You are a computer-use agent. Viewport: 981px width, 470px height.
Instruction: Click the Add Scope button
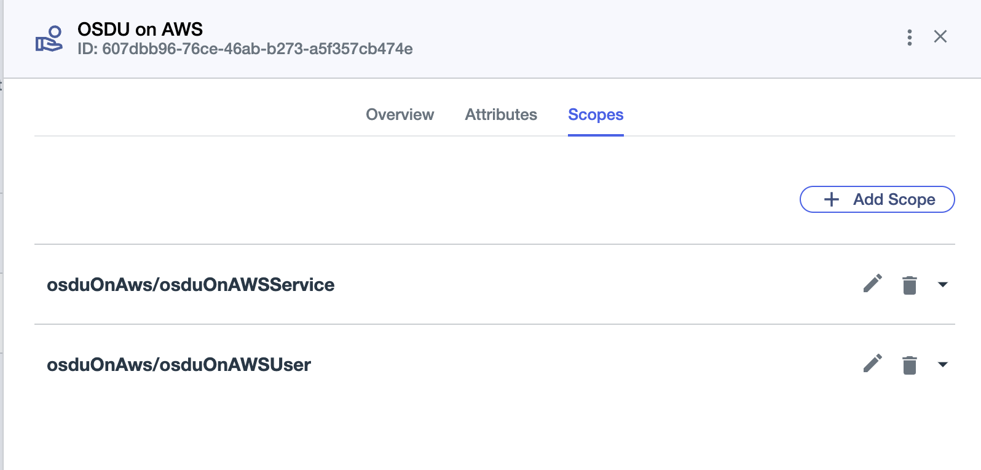click(x=877, y=199)
